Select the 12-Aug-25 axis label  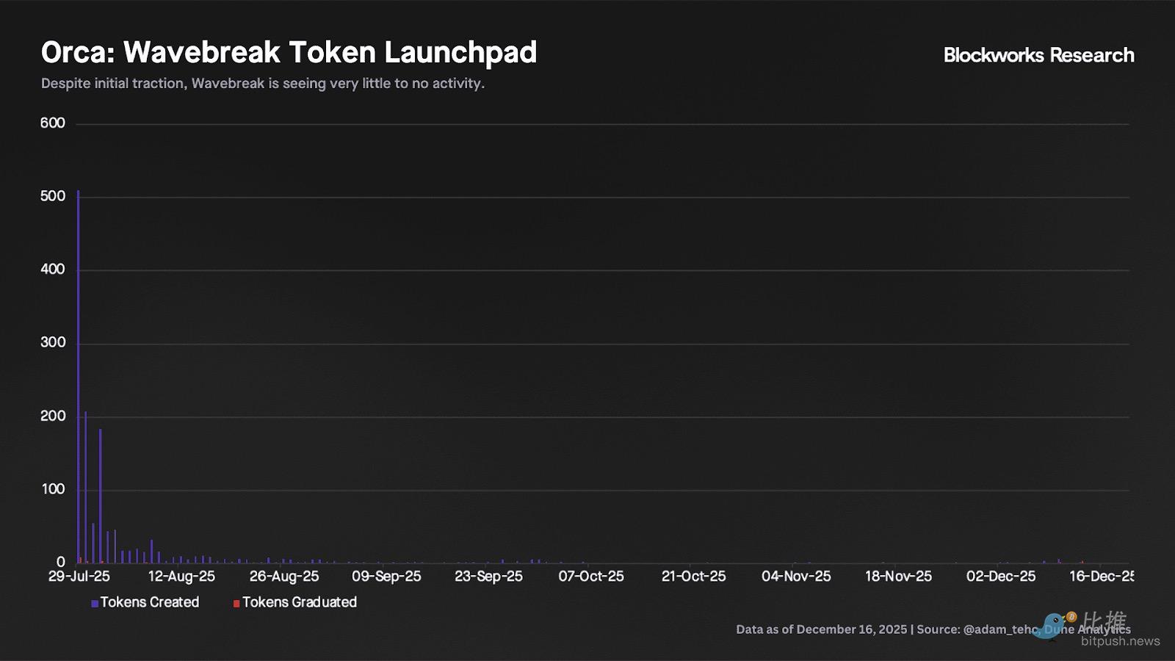[x=181, y=577]
